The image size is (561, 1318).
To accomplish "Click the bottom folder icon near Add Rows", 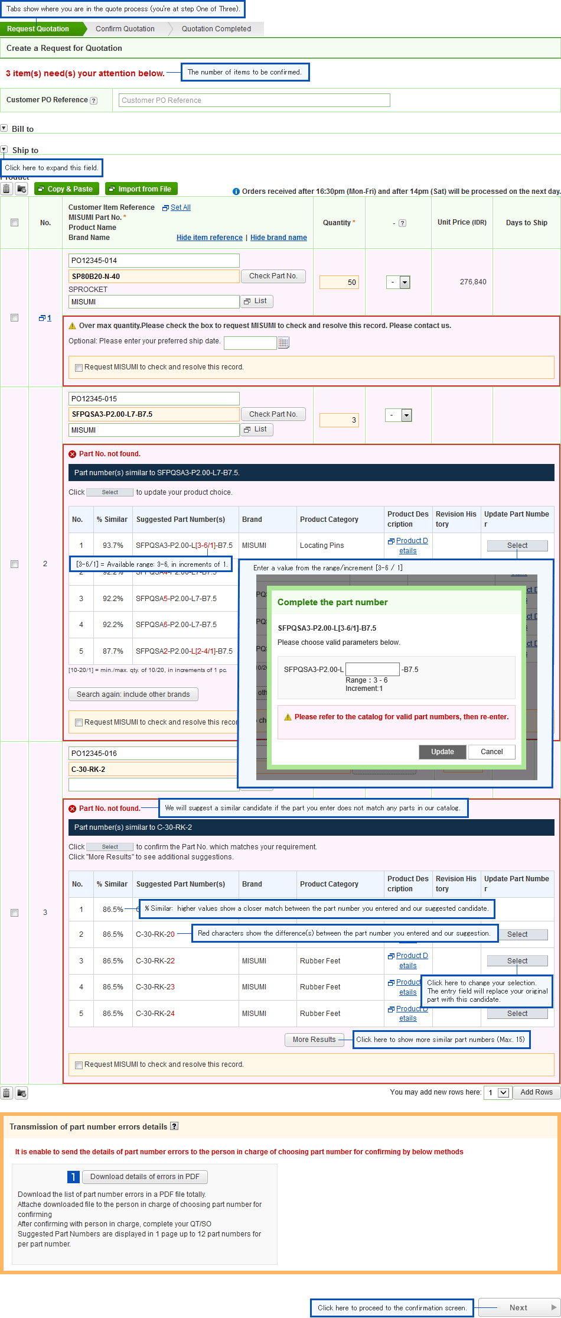I will coord(22,1093).
